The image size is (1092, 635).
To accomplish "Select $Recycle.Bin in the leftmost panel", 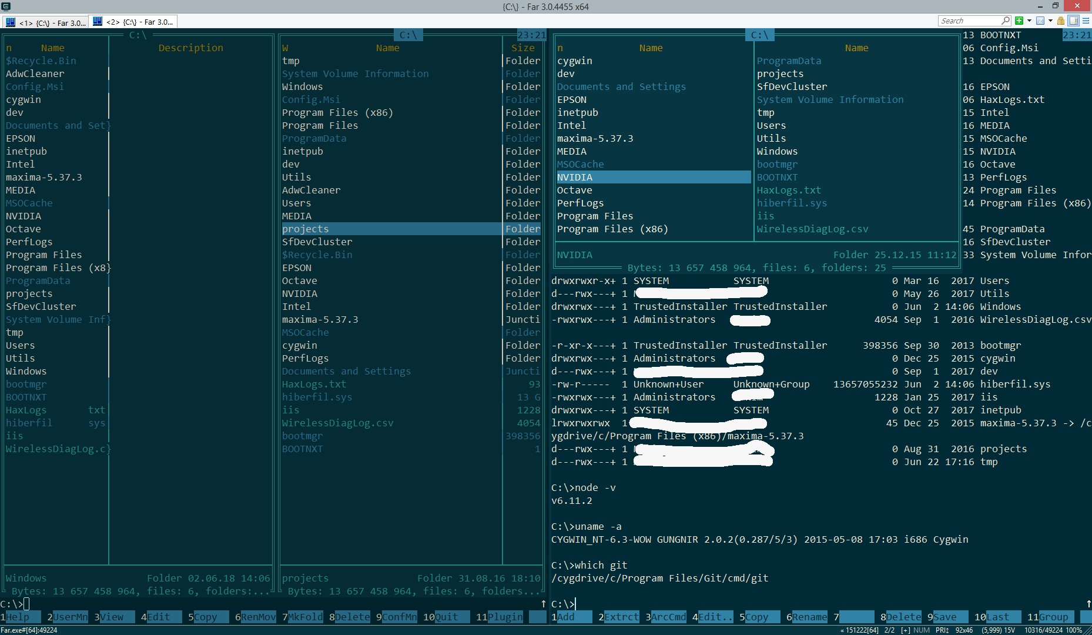I will coord(41,61).
